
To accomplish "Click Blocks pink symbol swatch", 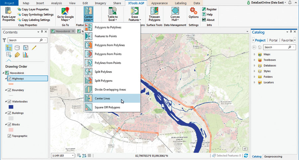I will 11,130.
